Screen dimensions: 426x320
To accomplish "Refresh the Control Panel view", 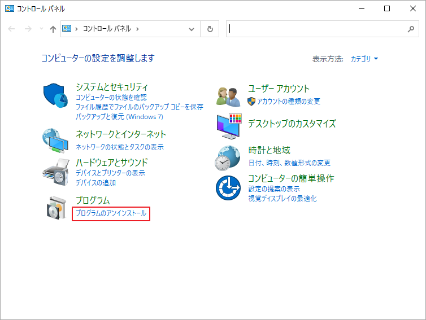I will click(x=210, y=29).
